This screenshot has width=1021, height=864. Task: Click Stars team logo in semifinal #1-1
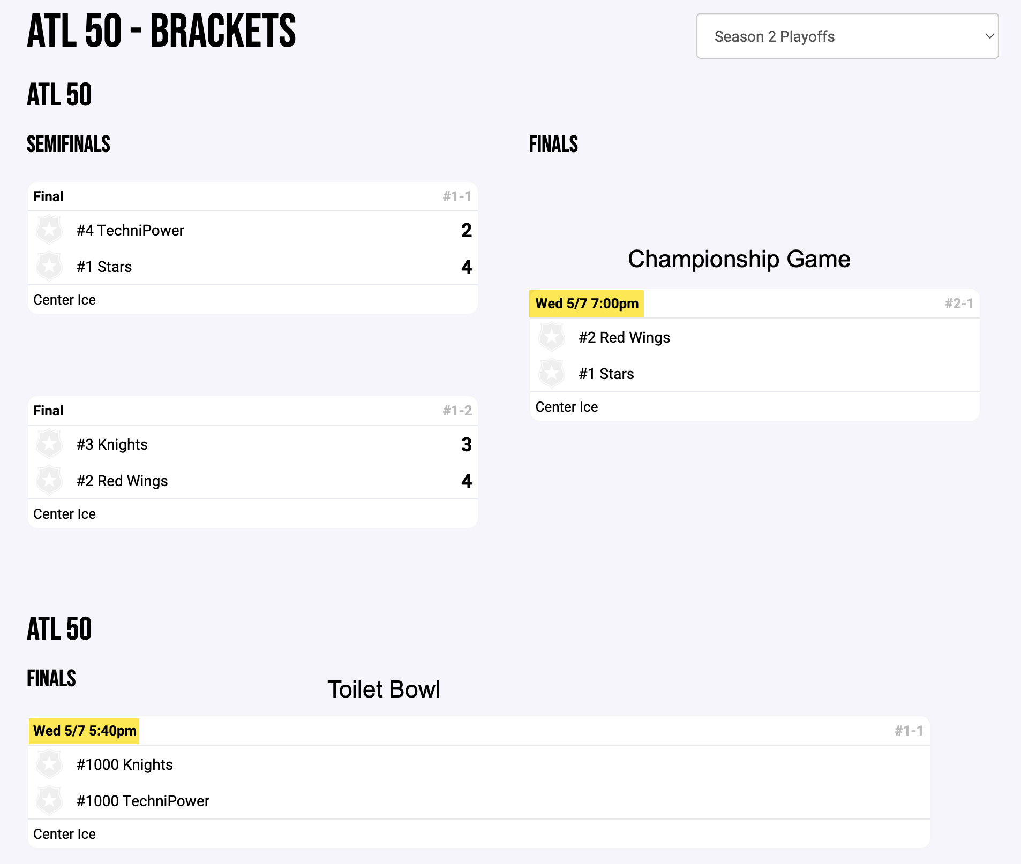click(x=49, y=267)
